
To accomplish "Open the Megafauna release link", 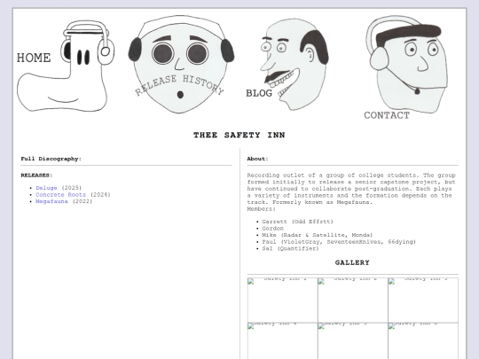I will pyautogui.click(x=51, y=201).
